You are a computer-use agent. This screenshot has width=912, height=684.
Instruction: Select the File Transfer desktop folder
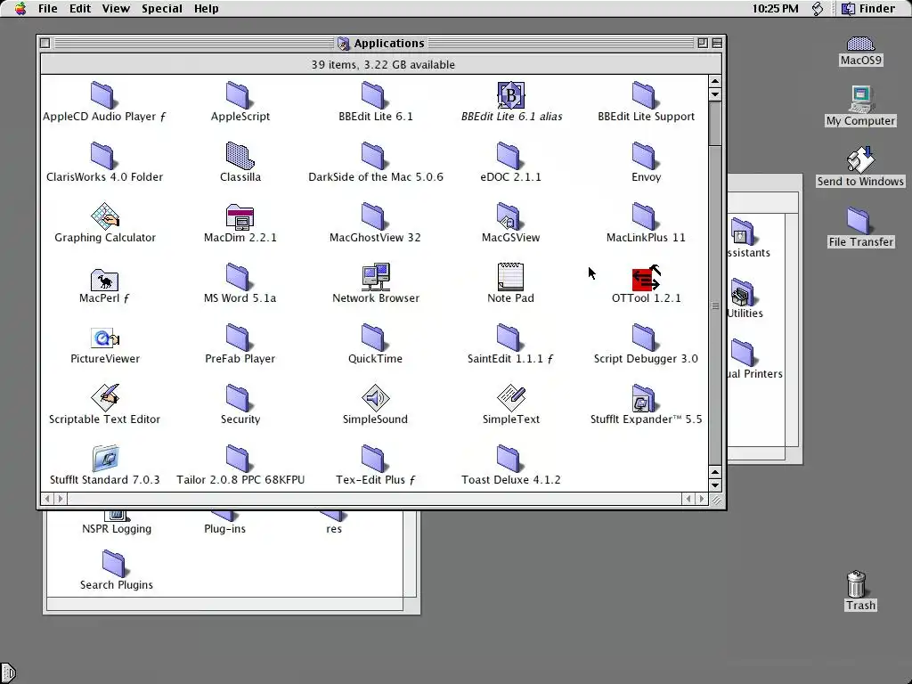point(858,221)
